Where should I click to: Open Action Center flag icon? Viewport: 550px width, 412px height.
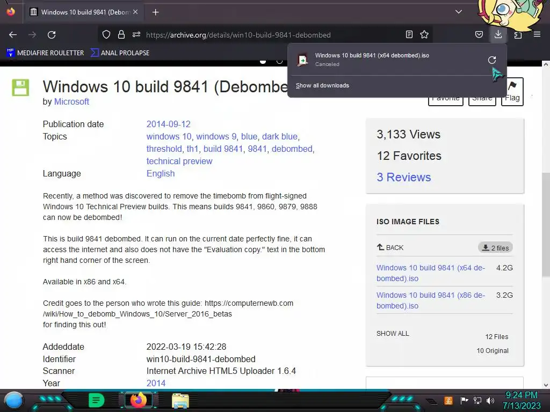(465, 400)
